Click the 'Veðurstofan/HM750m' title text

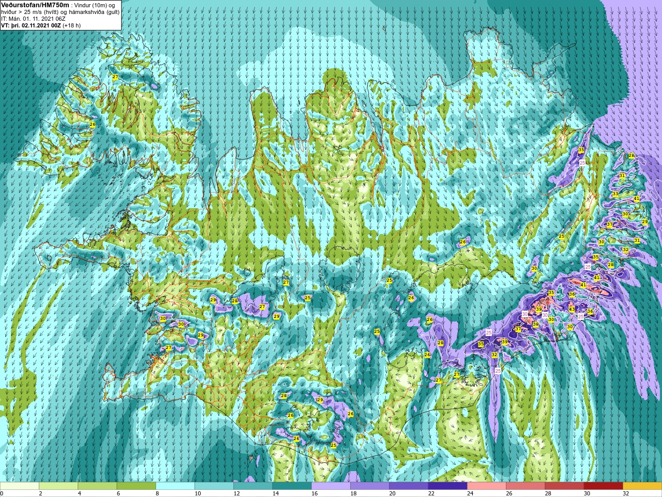pos(35,5)
